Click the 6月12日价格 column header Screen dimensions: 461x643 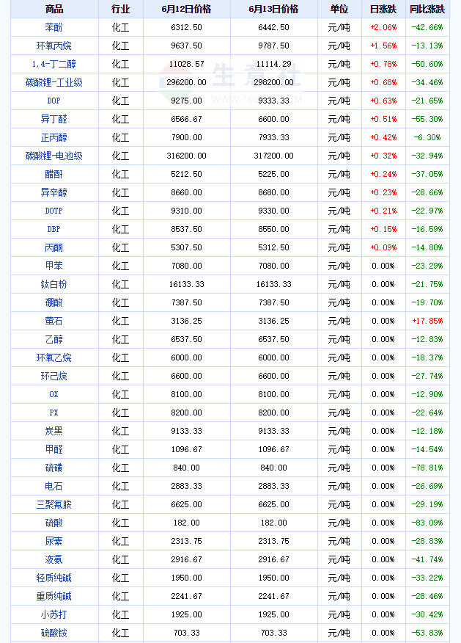186,9
